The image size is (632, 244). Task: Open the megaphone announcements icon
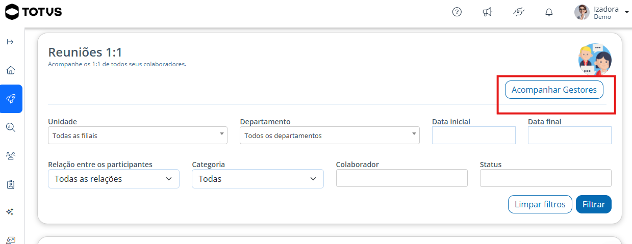487,12
